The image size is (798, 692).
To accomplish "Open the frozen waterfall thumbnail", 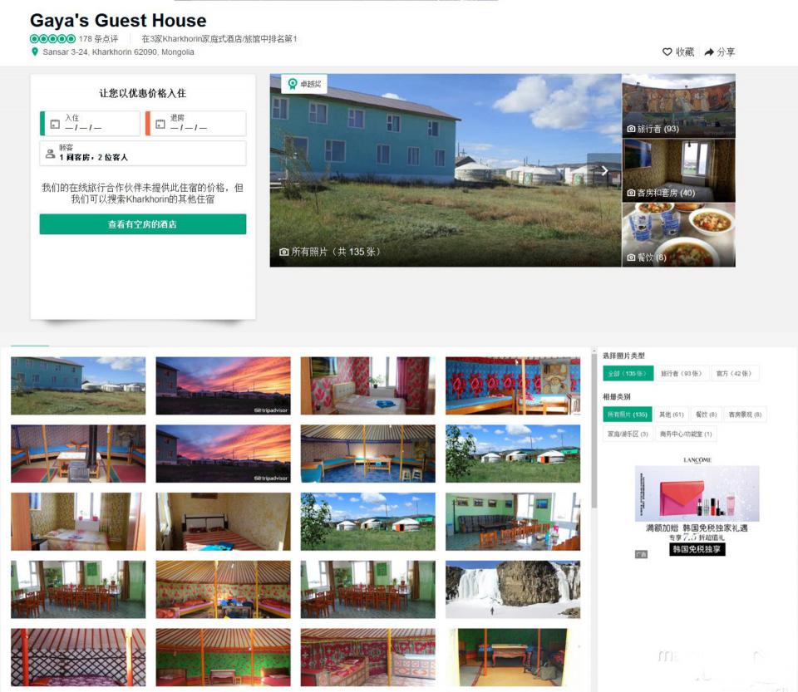I will pyautogui.click(x=513, y=590).
